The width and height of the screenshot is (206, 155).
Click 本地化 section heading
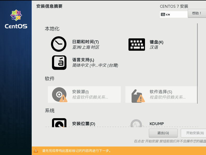tap(52, 29)
